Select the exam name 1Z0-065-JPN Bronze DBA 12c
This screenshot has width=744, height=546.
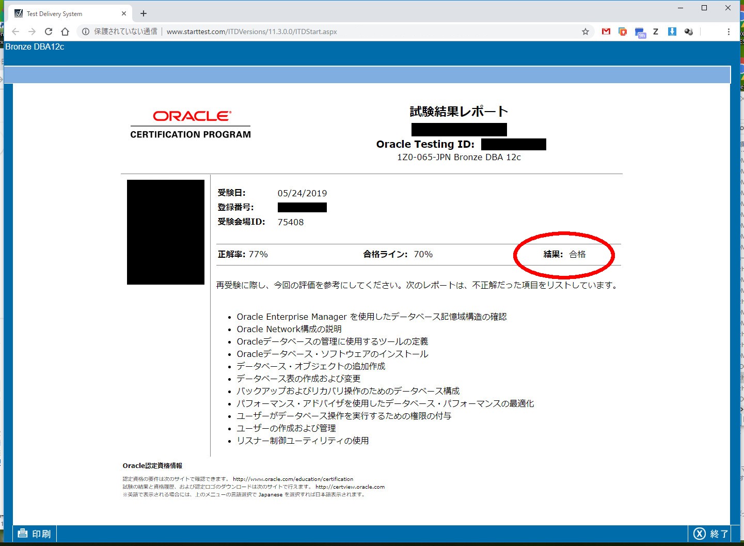459,157
